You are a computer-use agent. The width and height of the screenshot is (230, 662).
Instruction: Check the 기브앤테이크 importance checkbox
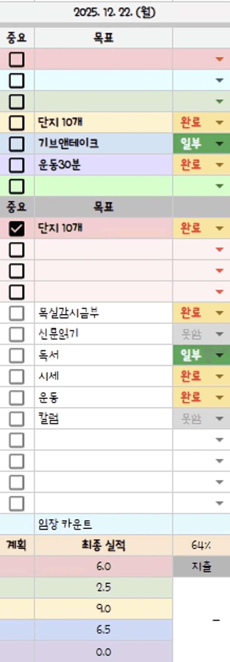tap(17, 144)
